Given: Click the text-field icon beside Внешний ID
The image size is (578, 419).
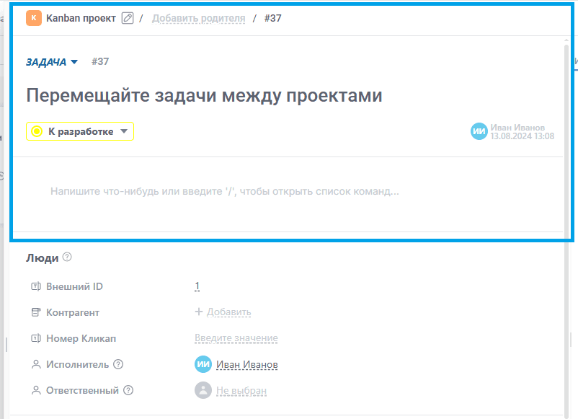Looking at the screenshot, I should [x=36, y=286].
